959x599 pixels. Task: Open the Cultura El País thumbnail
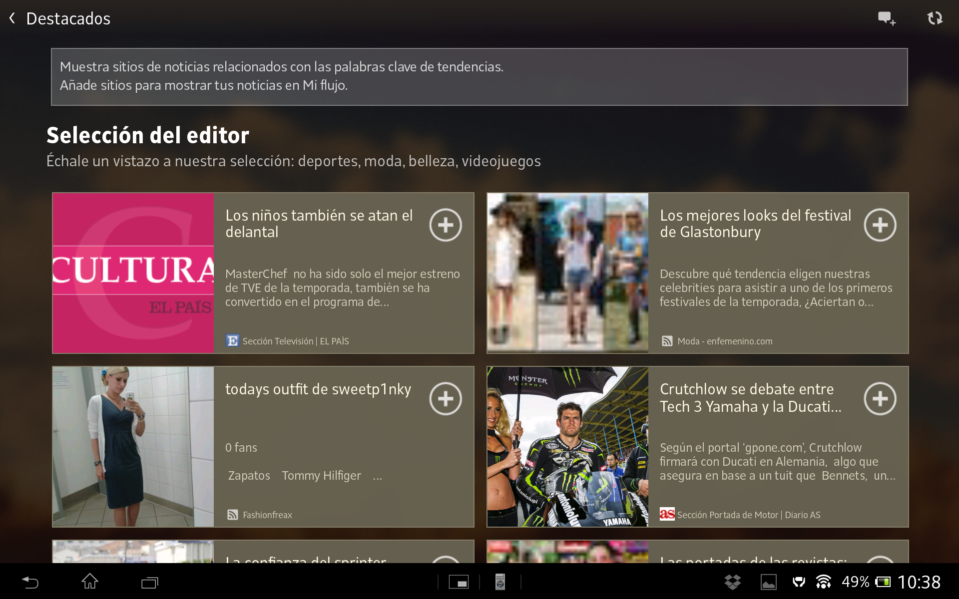coord(133,273)
